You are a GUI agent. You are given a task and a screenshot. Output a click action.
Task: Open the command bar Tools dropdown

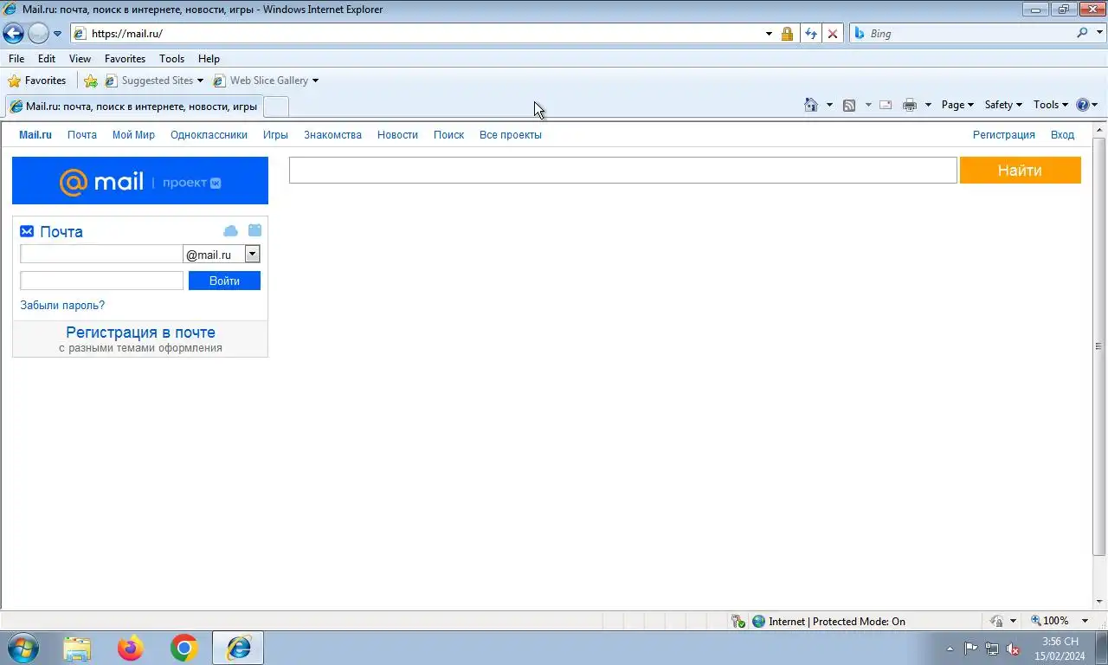tap(1051, 105)
